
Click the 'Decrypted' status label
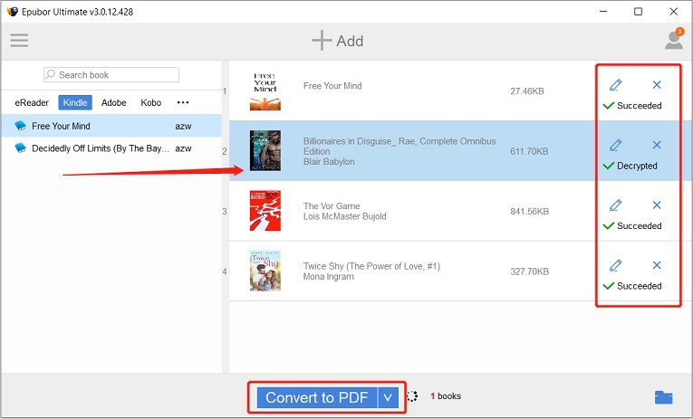pos(637,166)
